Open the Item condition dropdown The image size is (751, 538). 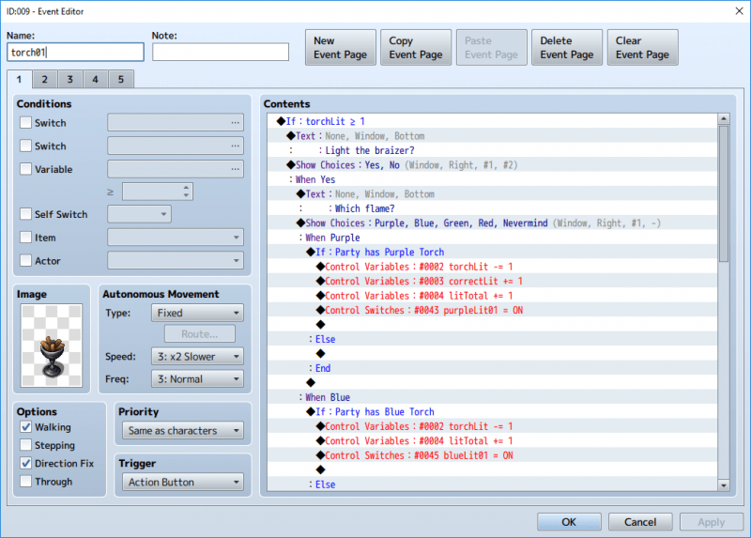click(176, 238)
